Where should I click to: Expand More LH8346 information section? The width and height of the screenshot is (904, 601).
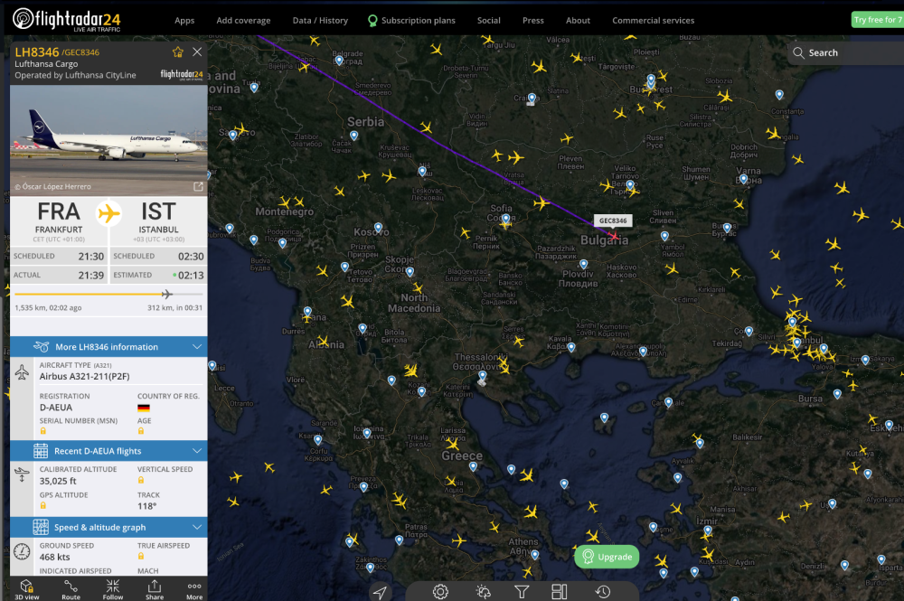click(x=108, y=347)
